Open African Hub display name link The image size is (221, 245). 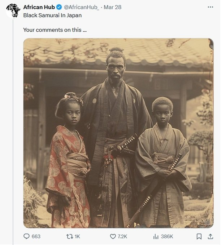pyautogui.click(x=39, y=7)
